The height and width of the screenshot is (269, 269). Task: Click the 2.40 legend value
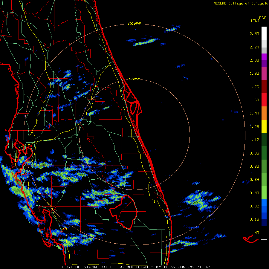pyautogui.click(x=254, y=33)
